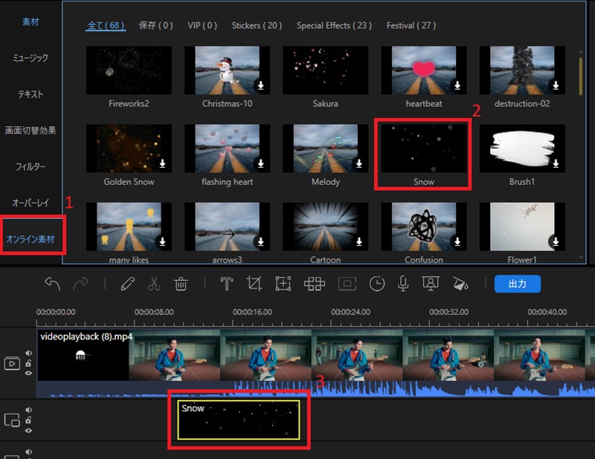Click the freeze frame icon
595x459 pixels.
click(347, 284)
